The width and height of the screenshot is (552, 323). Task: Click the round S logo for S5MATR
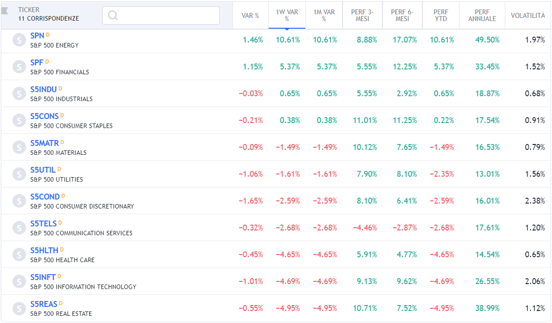tap(19, 147)
